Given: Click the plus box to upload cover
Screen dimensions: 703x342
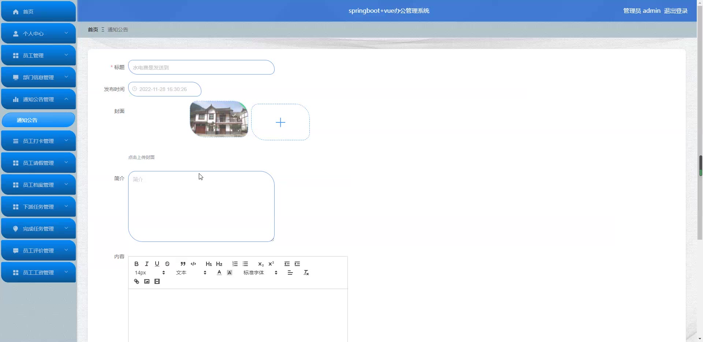Looking at the screenshot, I should (x=280, y=122).
